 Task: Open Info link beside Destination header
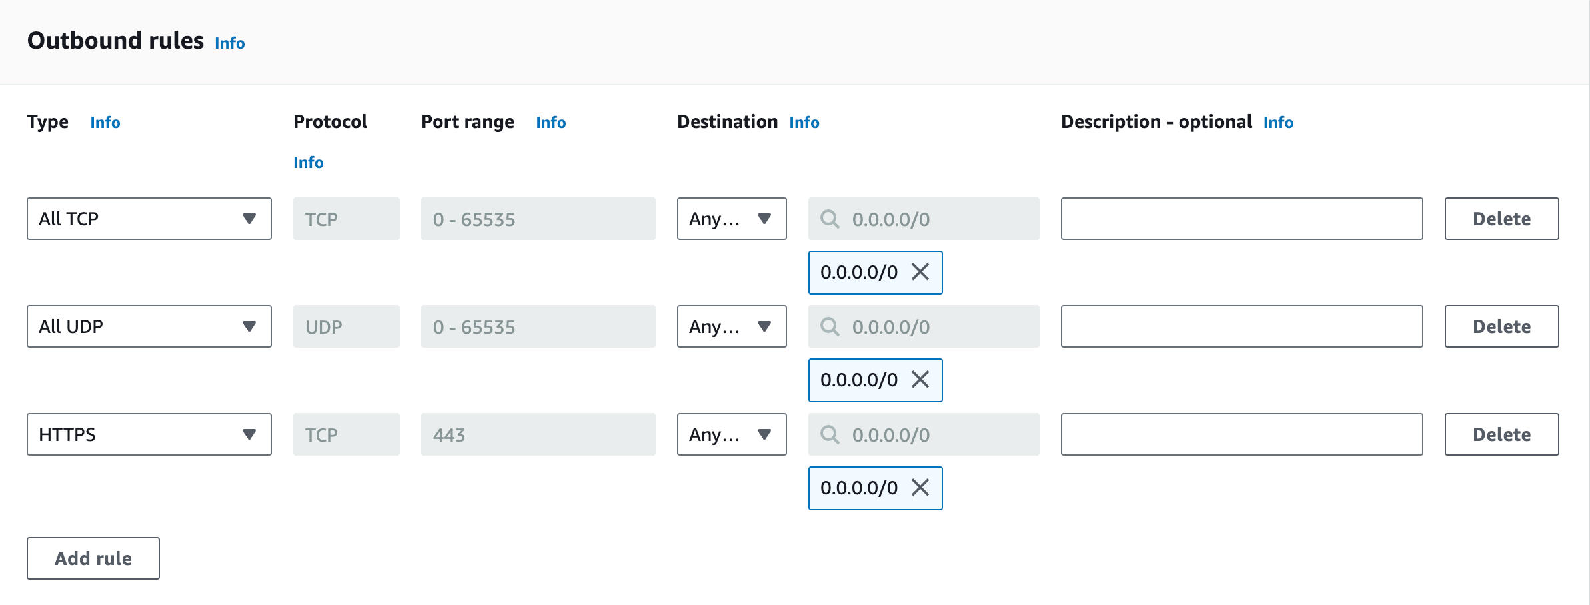point(804,123)
